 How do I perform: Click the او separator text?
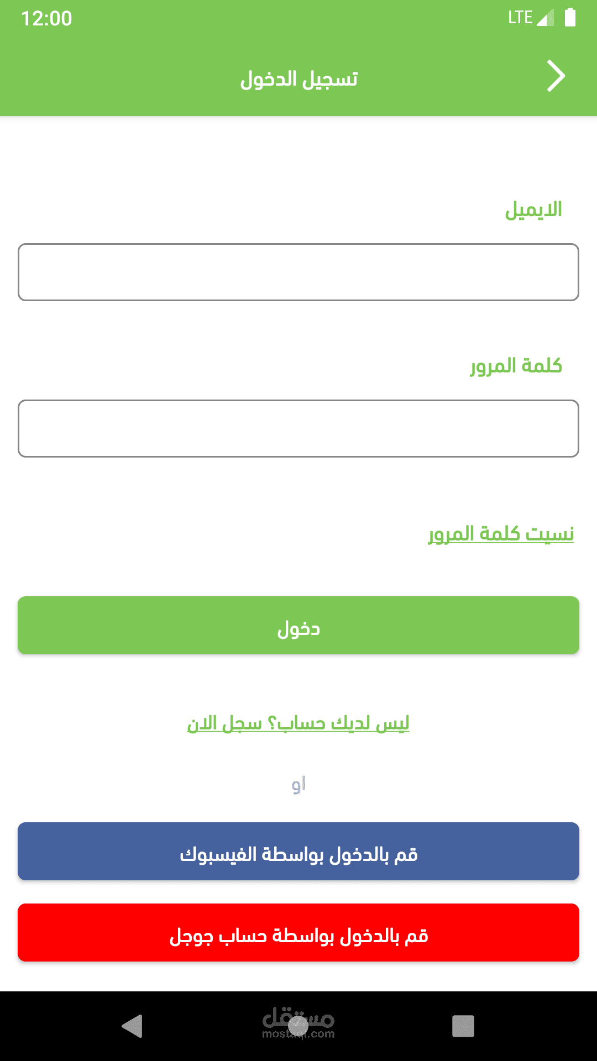298,785
